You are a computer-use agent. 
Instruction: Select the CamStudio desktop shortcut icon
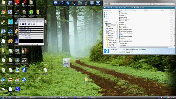pyautogui.click(x=17, y=90)
